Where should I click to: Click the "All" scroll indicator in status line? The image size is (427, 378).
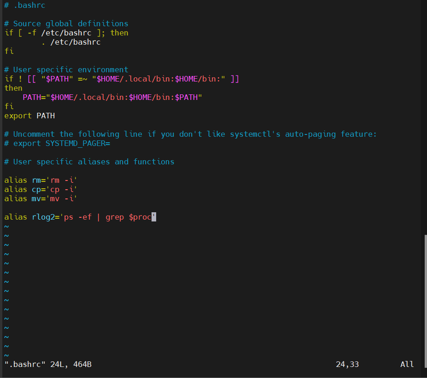407,364
